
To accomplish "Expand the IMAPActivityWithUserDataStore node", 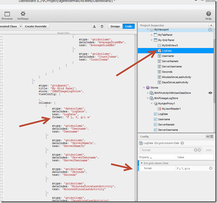I will 148,93.
